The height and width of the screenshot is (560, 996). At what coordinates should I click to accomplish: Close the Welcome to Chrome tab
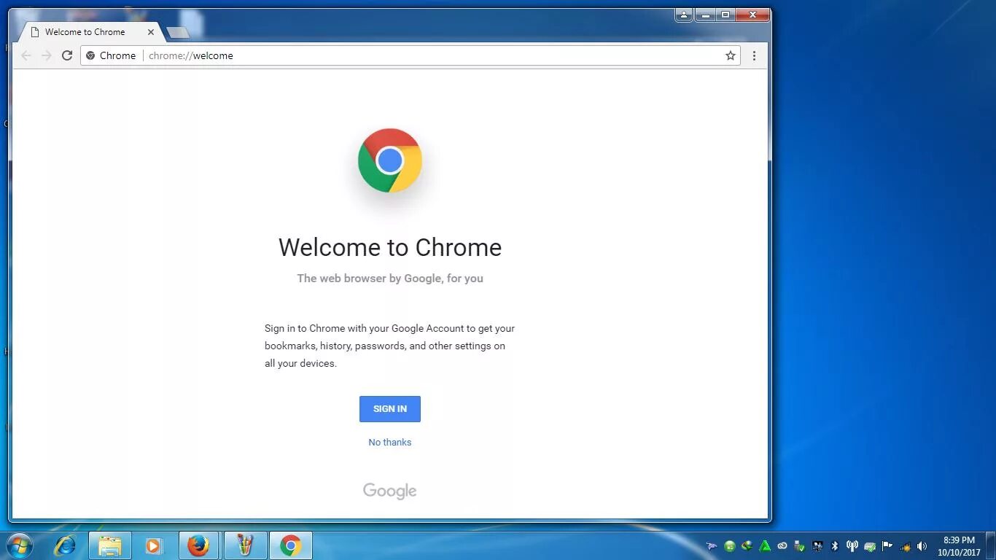pyautogui.click(x=151, y=32)
